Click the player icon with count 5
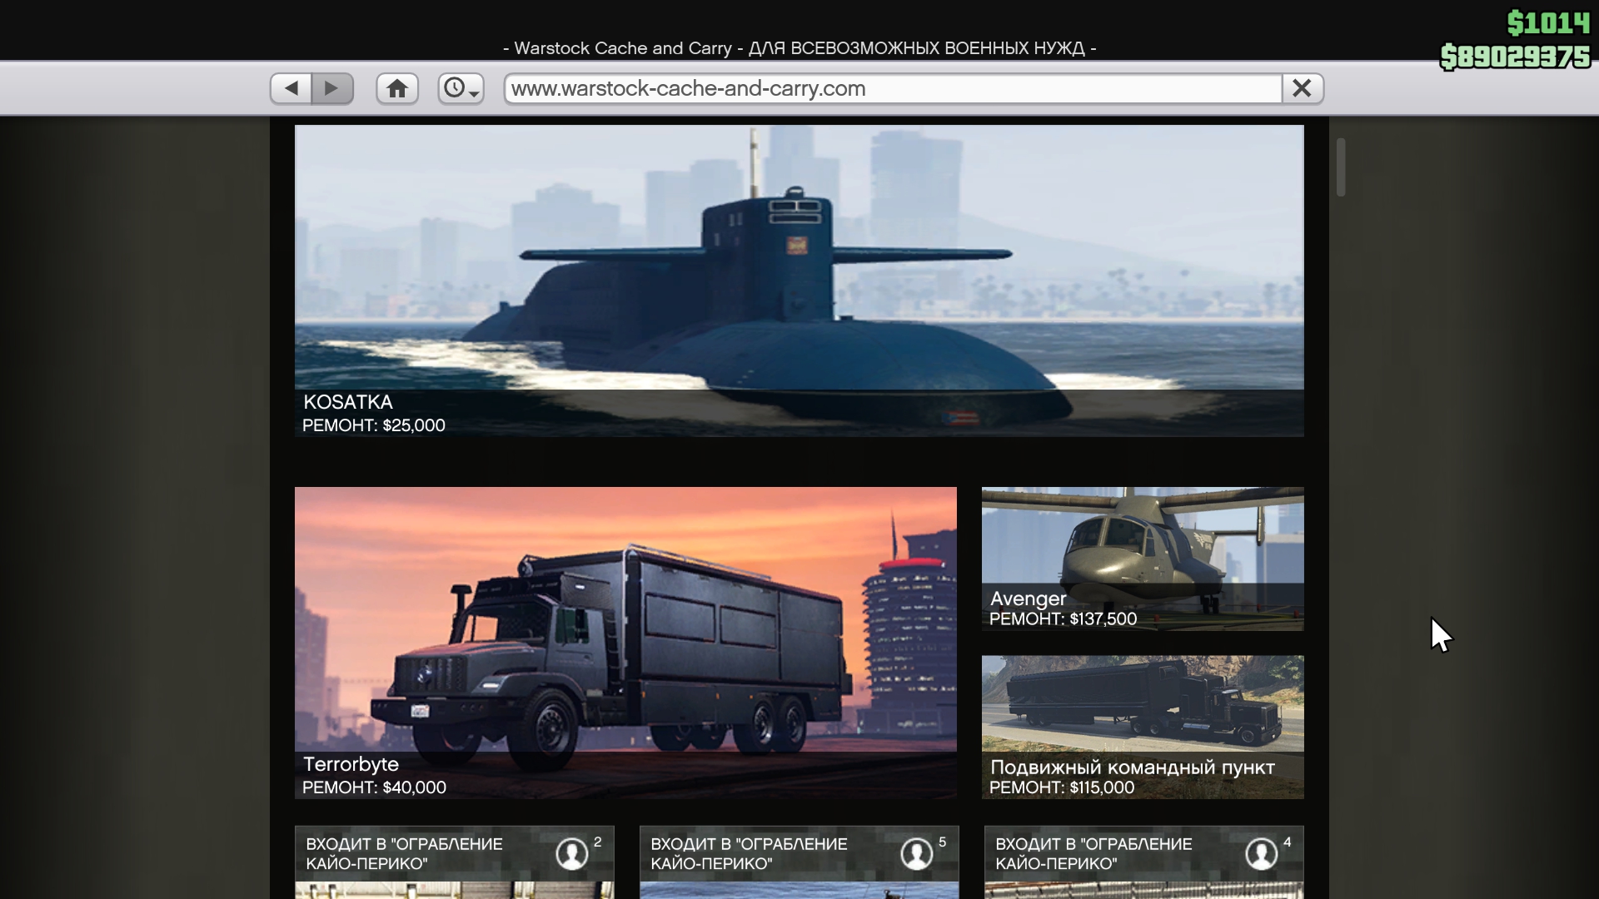This screenshot has height=899, width=1599. click(x=917, y=853)
